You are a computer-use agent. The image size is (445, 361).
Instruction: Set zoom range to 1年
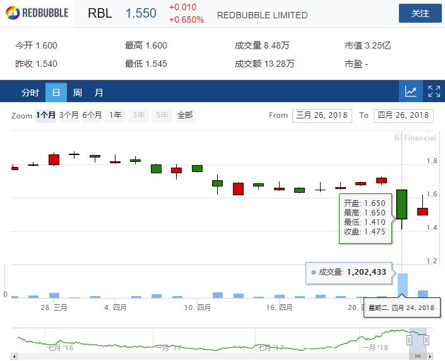[116, 115]
